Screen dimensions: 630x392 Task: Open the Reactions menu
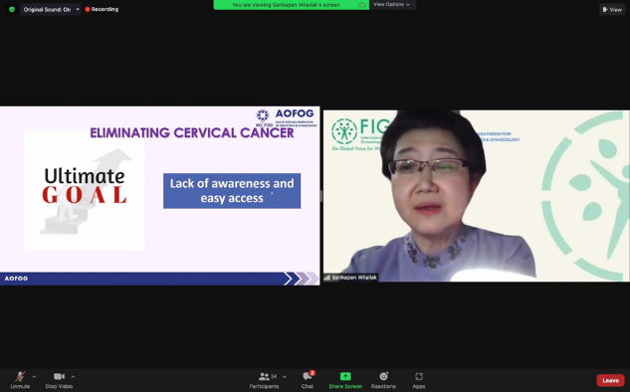tap(383, 380)
